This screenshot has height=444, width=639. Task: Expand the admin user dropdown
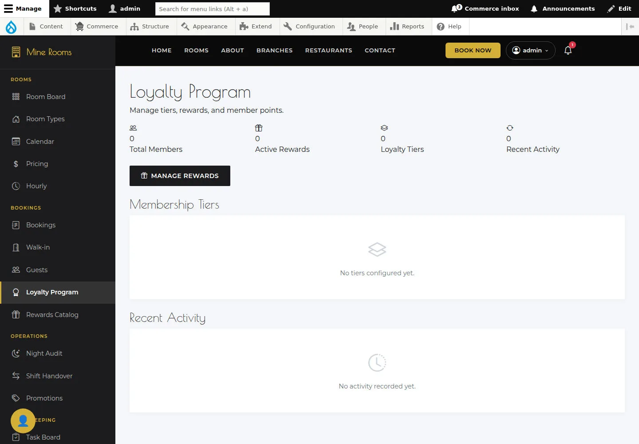531,50
